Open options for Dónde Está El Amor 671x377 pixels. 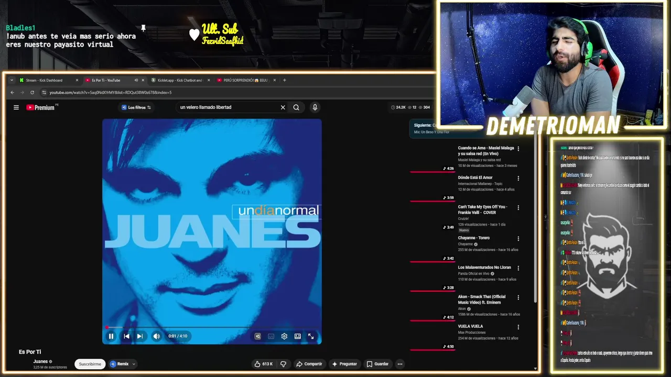pyautogui.click(x=518, y=178)
